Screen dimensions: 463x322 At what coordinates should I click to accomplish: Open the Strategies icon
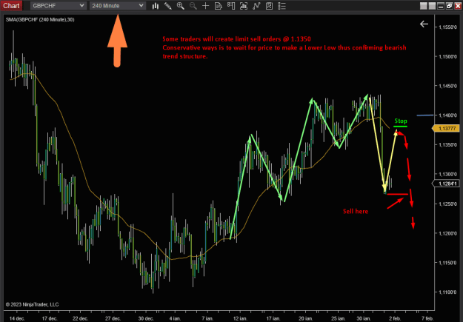(x=269, y=6)
